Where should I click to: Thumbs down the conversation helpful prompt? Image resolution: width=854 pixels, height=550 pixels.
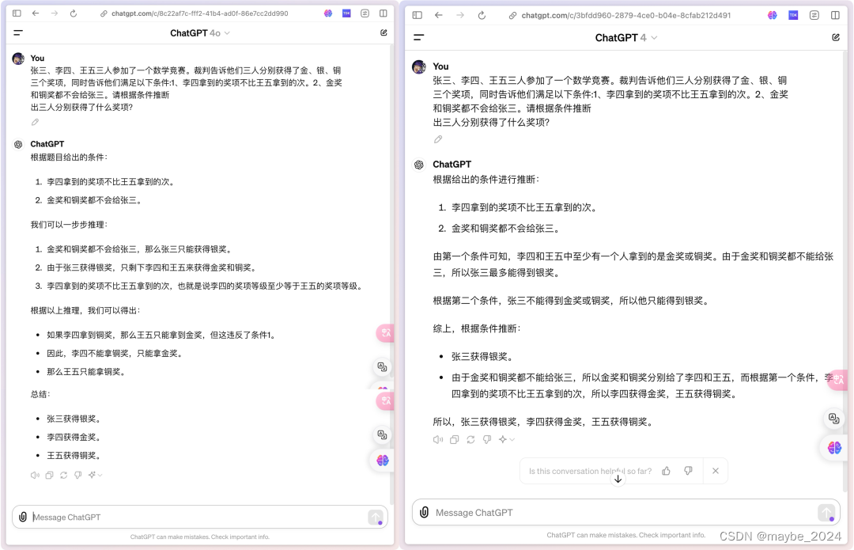[x=688, y=471]
